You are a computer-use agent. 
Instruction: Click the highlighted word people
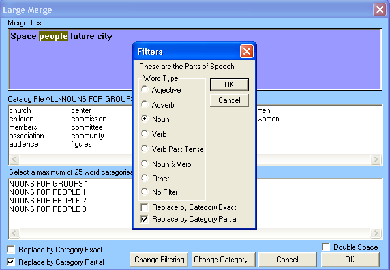pyautogui.click(x=53, y=37)
